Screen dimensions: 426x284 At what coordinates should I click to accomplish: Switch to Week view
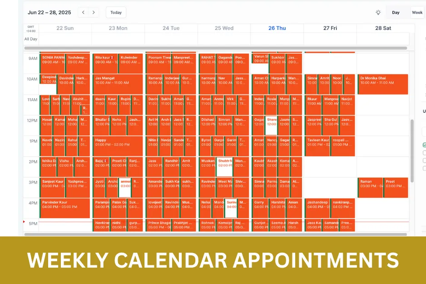pyautogui.click(x=417, y=13)
